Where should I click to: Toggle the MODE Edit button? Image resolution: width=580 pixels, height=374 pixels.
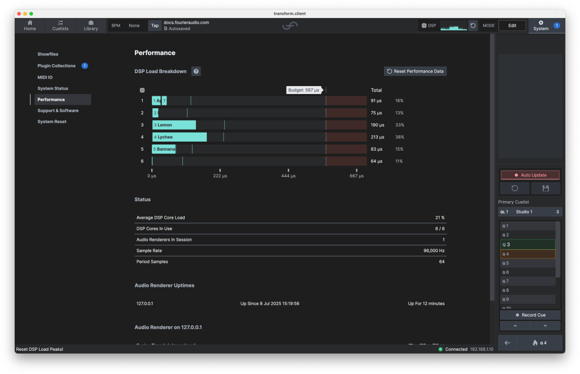512,25
